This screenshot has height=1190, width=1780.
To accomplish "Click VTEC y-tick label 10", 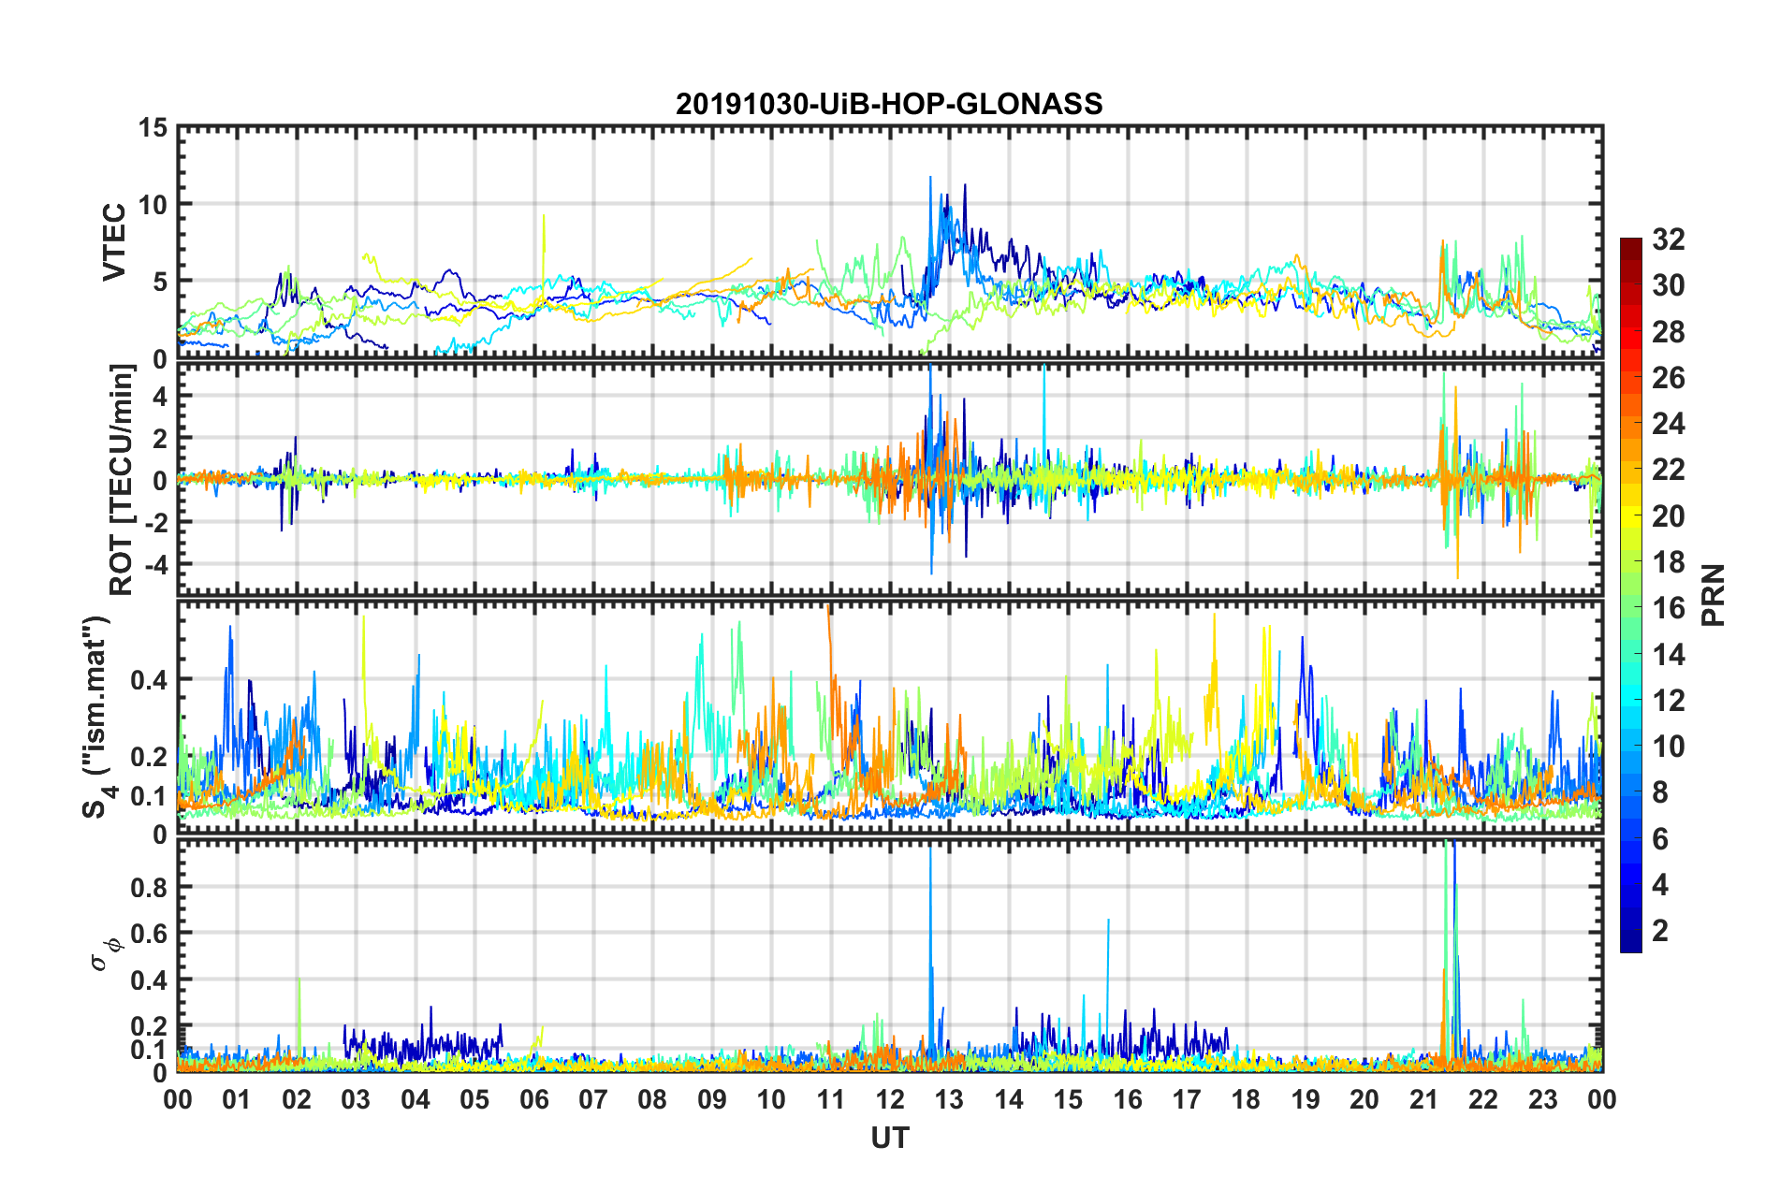I will tap(152, 204).
